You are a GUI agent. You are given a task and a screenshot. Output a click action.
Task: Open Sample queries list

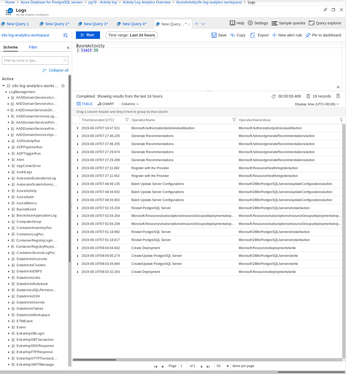coord(288,23)
